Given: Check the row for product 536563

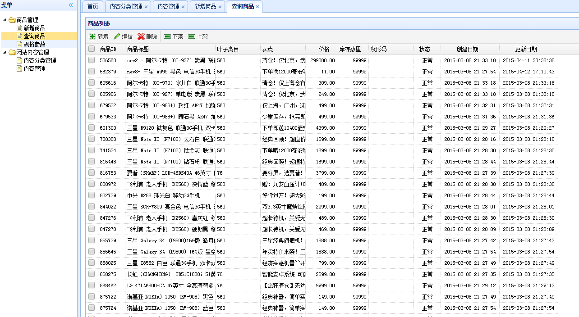Looking at the screenshot, I should tap(92, 60).
